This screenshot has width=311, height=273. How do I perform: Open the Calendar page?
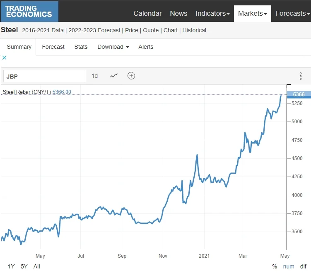(x=147, y=14)
